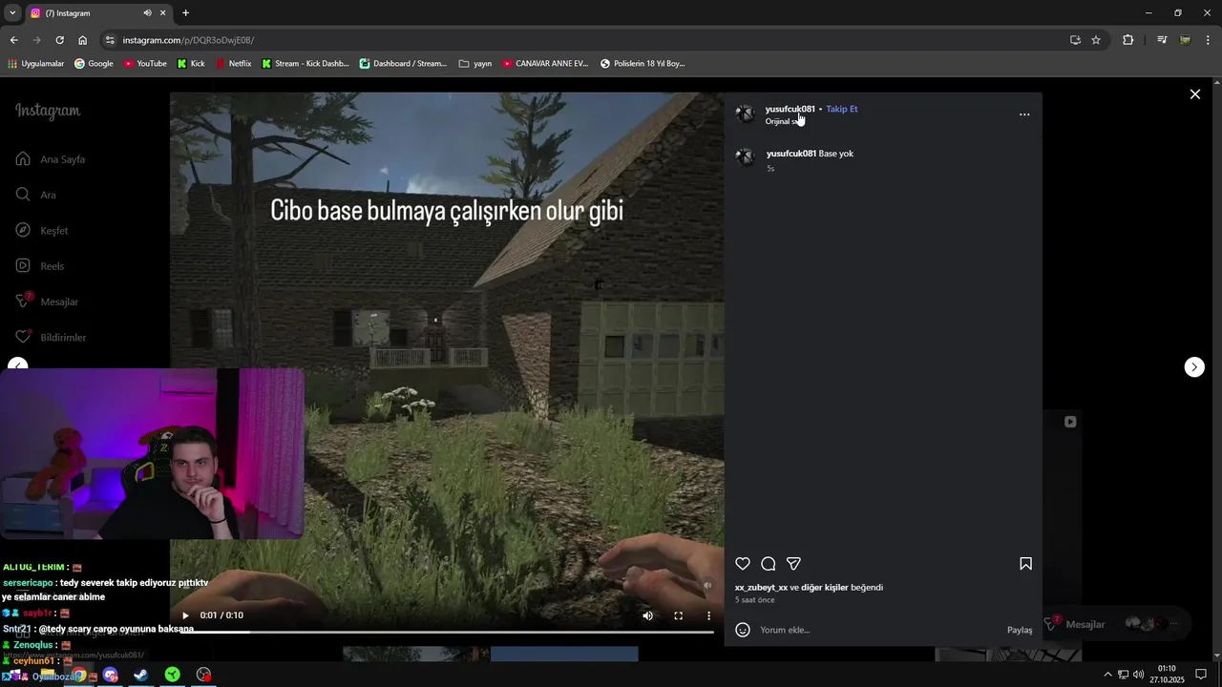Screen dimensions: 1222x687
Task: Open clock showing 01:10
Action: (x=1167, y=675)
